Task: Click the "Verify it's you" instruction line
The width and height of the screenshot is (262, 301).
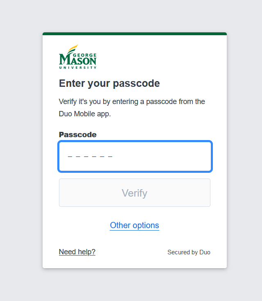Action: coord(132,102)
